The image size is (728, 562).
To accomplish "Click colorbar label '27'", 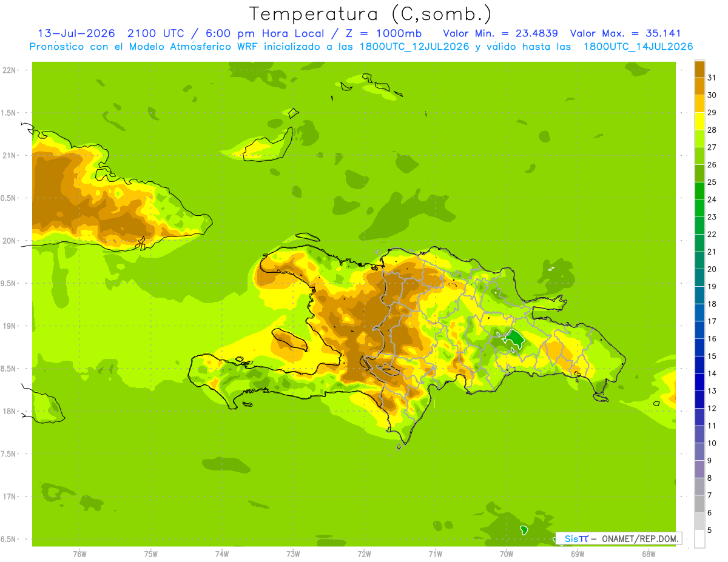I will point(712,147).
